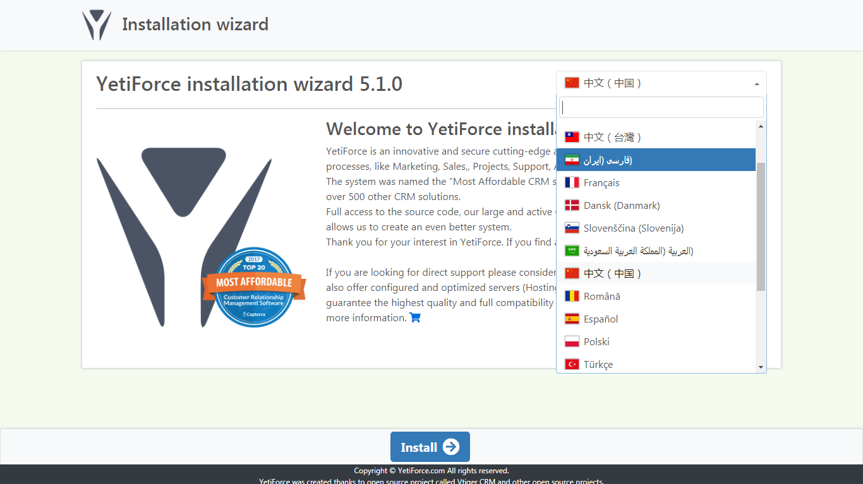Select Polski language option
The image size is (863, 484).
656,341
